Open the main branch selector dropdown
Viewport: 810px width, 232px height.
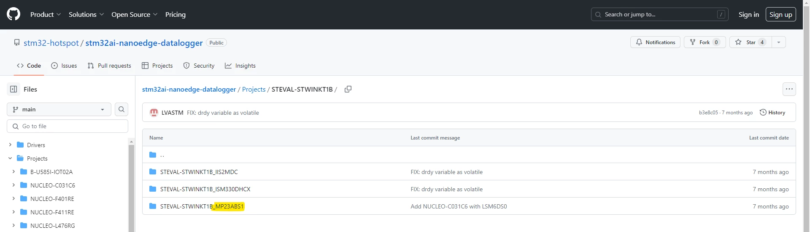[x=59, y=109]
